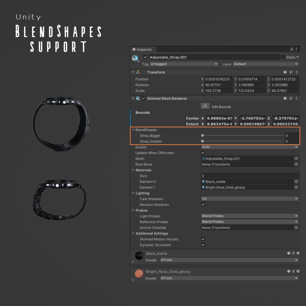Open the Reflection Probes dropdown
306x306 pixels.
pyautogui.click(x=250, y=222)
